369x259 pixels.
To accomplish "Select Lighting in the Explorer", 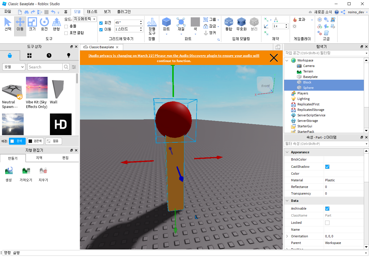I will [x=303, y=99].
